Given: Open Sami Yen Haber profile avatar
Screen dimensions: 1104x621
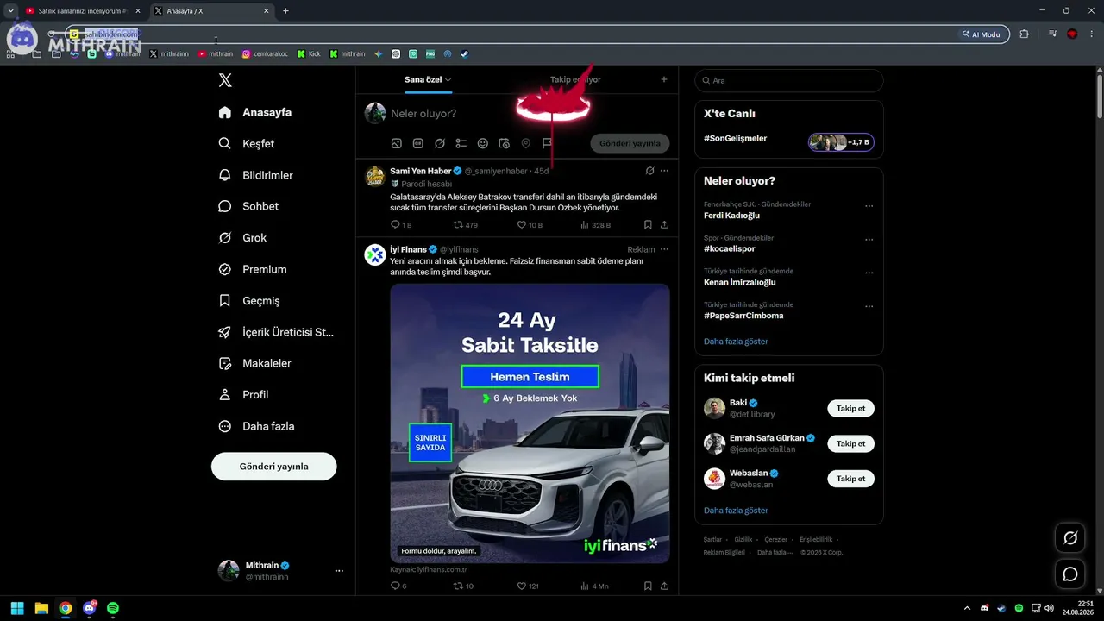Looking at the screenshot, I should pyautogui.click(x=375, y=177).
